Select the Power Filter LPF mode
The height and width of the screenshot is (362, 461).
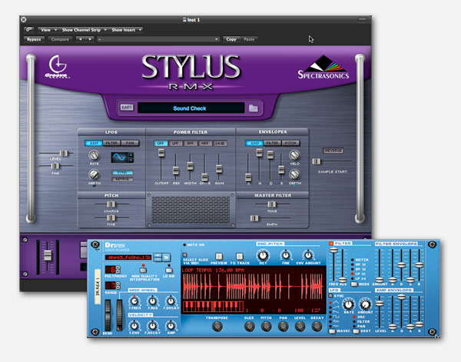click(175, 143)
